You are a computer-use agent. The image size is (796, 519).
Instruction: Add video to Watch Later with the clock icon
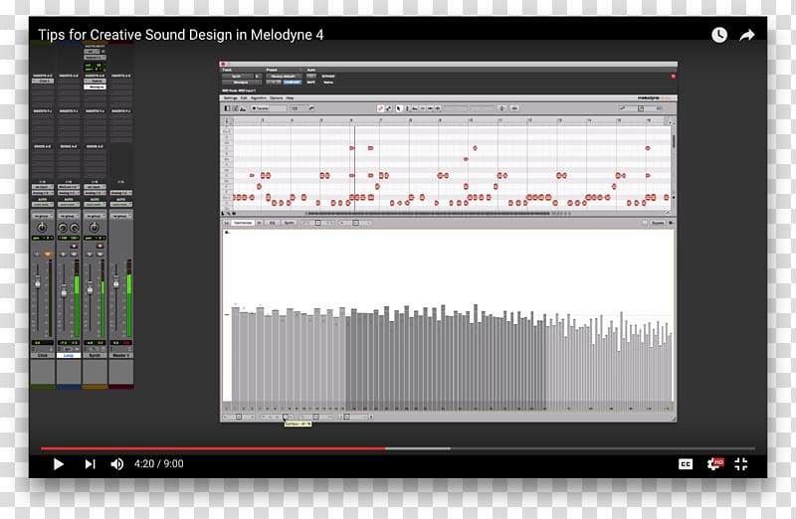(719, 35)
